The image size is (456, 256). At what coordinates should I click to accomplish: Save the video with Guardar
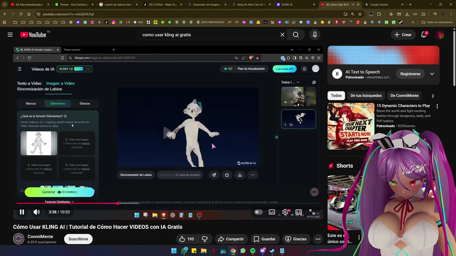[264, 239]
